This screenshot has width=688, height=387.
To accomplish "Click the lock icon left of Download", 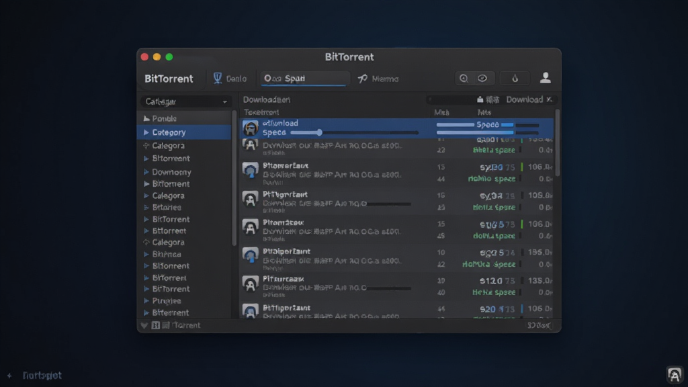I will tap(480, 99).
